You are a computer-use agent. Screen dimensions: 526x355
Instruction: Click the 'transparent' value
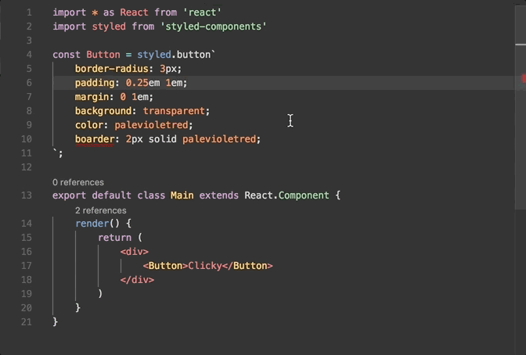click(174, 111)
